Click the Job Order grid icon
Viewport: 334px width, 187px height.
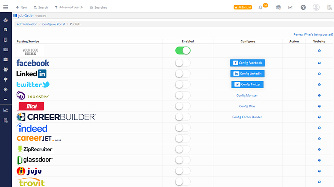pyautogui.click(x=15, y=15)
